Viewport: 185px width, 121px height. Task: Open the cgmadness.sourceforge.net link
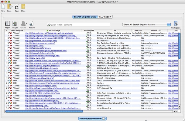click(x=41, y=41)
